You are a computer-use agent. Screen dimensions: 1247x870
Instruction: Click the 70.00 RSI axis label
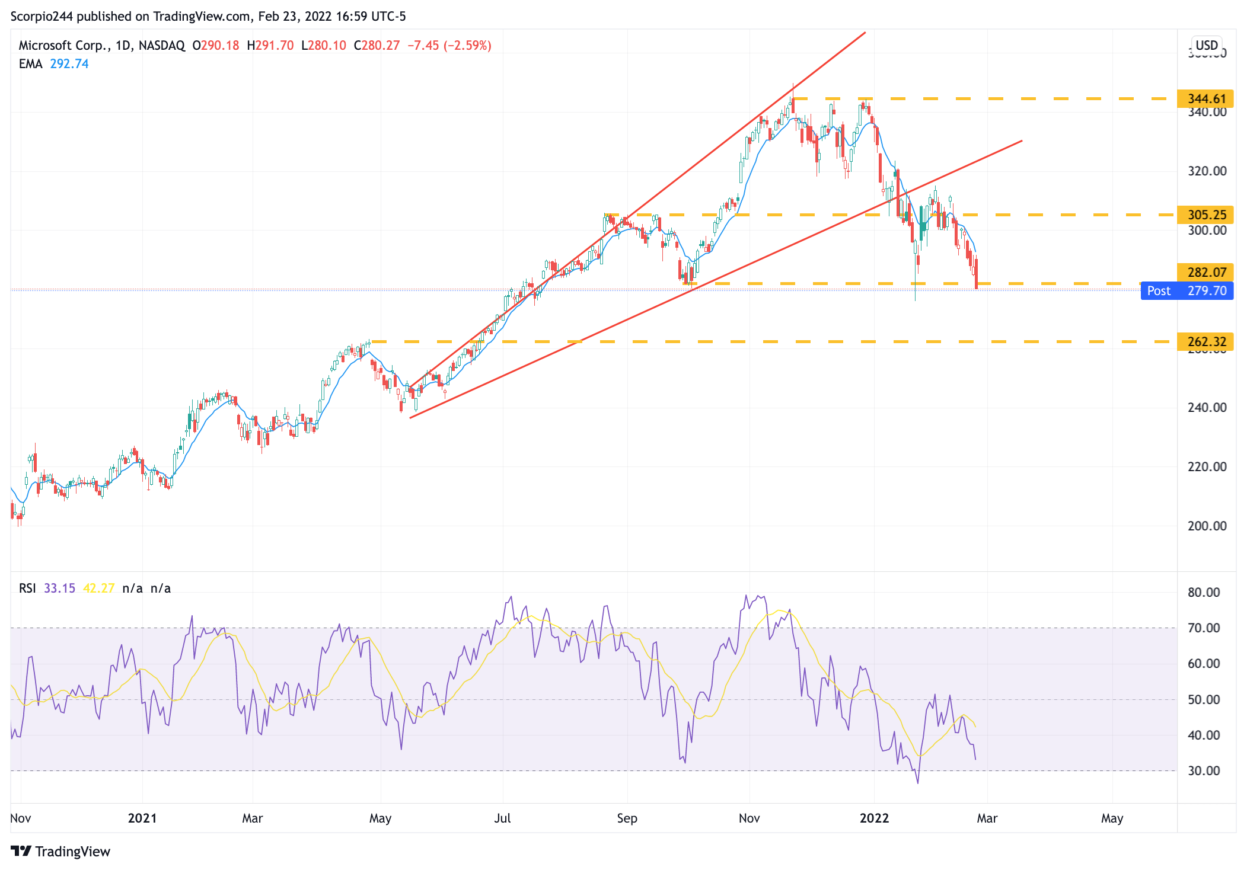coord(1203,628)
